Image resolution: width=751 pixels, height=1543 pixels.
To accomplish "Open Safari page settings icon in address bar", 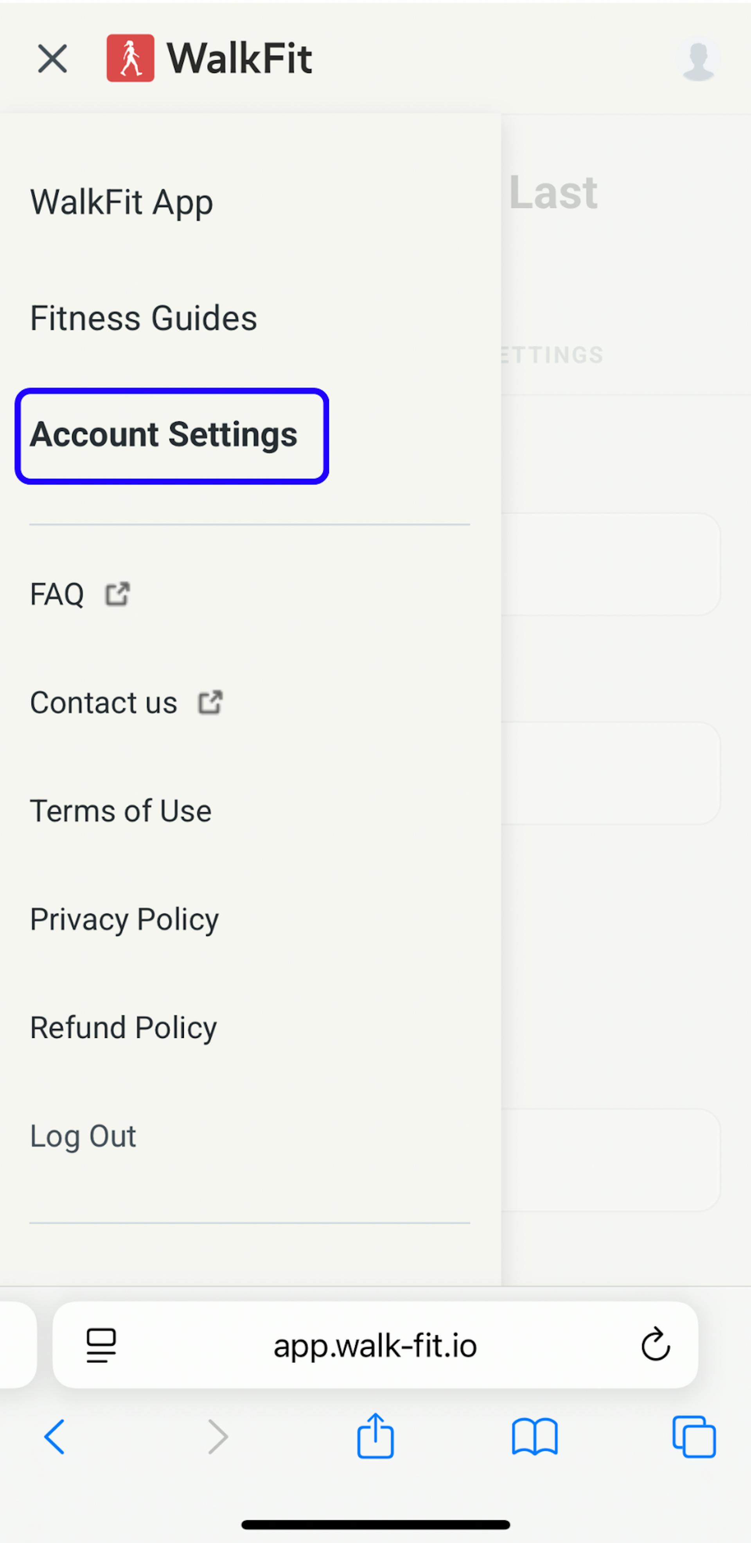I will [101, 1345].
